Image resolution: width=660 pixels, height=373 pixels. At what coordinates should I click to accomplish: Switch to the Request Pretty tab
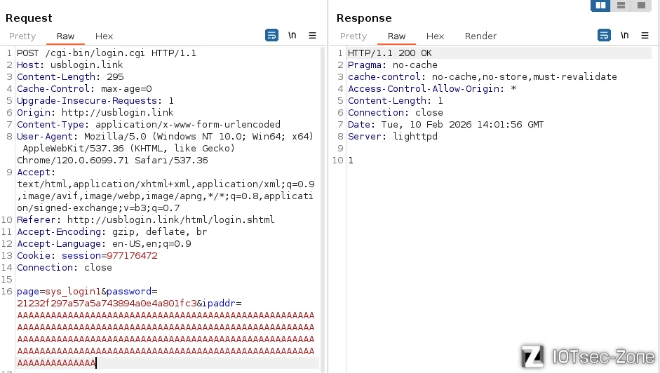pos(22,36)
